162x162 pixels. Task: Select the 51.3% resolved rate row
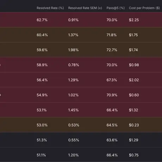pyautogui.click(x=81, y=140)
